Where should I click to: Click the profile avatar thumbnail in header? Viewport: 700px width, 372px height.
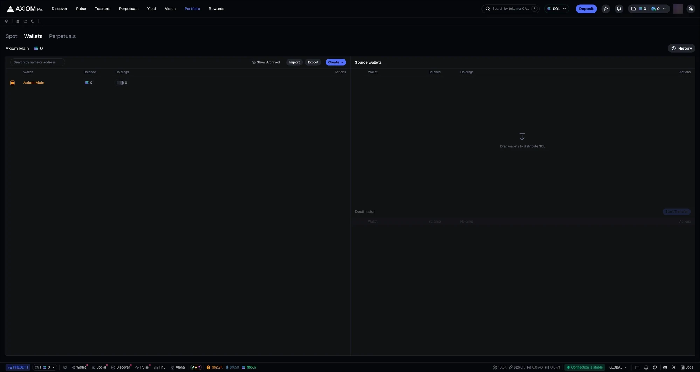(x=678, y=9)
